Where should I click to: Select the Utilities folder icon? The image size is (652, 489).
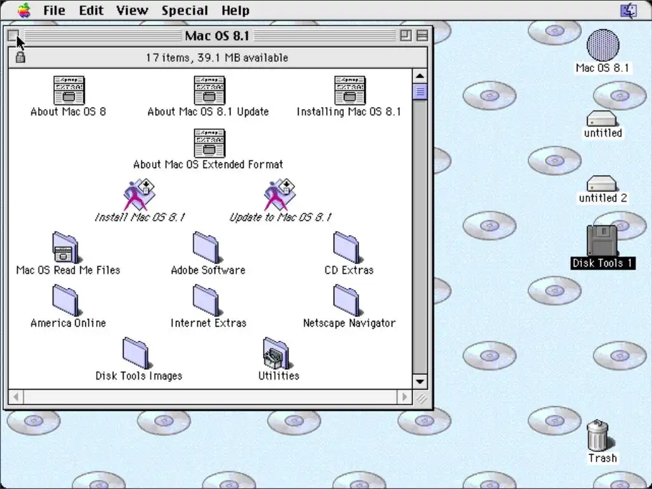[x=278, y=353]
